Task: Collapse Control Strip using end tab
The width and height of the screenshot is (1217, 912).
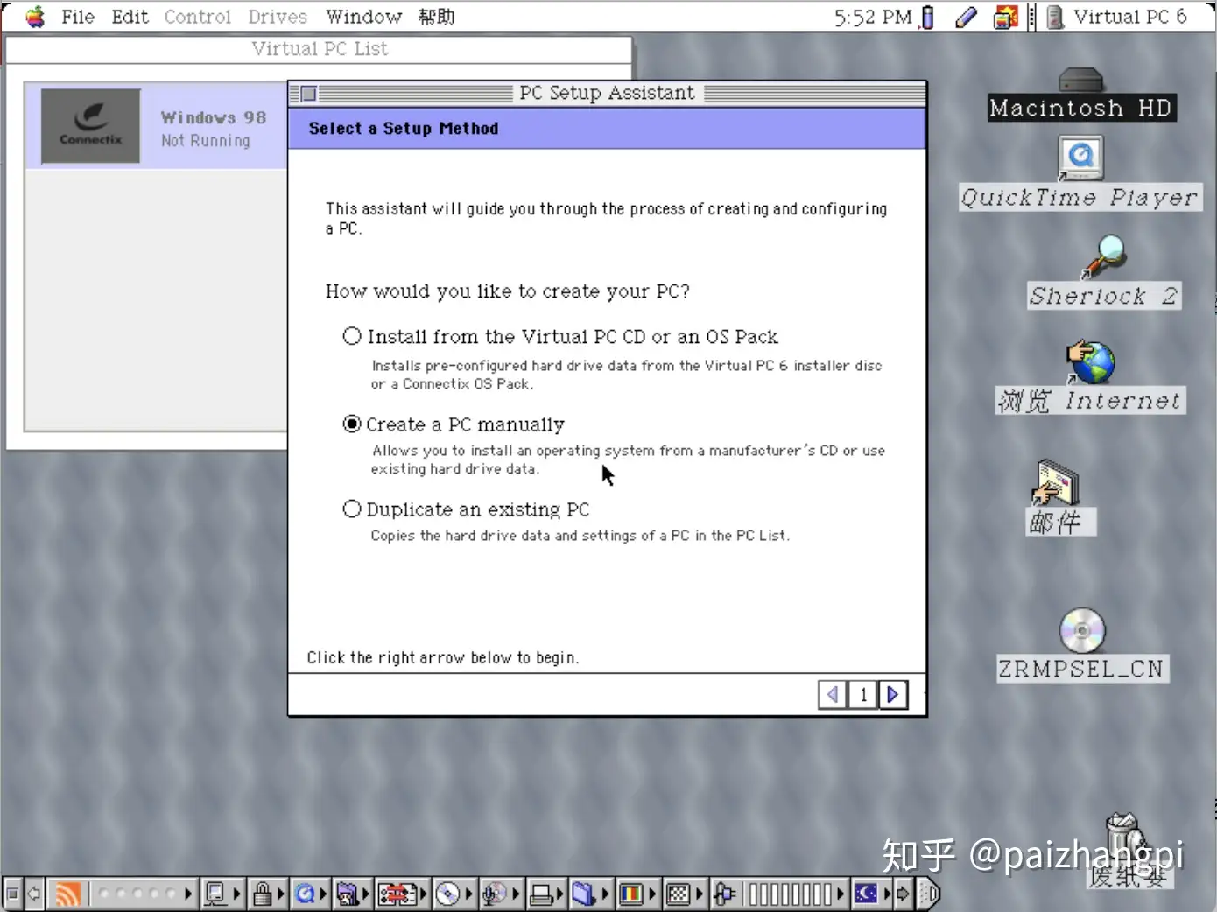Action: (x=930, y=894)
